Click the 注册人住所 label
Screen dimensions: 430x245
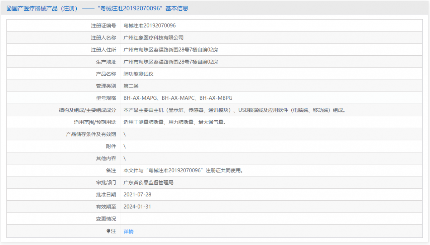104,50
